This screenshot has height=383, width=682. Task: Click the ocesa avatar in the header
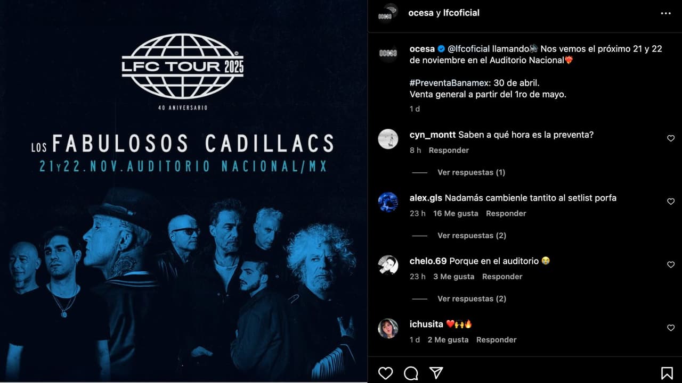coord(388,13)
